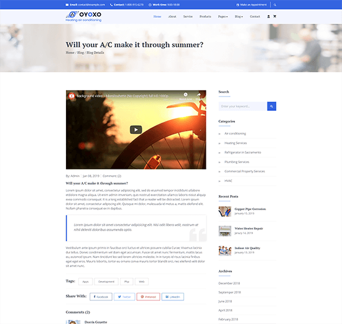This screenshot has height=324, width=342.
Task: Open February 2018 archive
Action: [x=228, y=320]
